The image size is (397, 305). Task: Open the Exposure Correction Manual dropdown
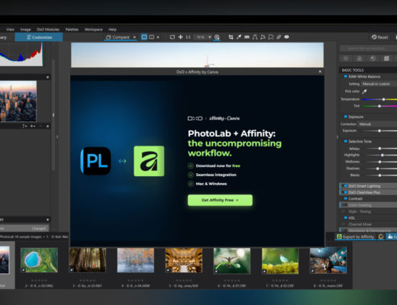[378, 124]
